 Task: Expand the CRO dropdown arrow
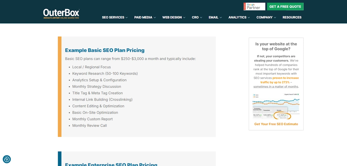201,17
